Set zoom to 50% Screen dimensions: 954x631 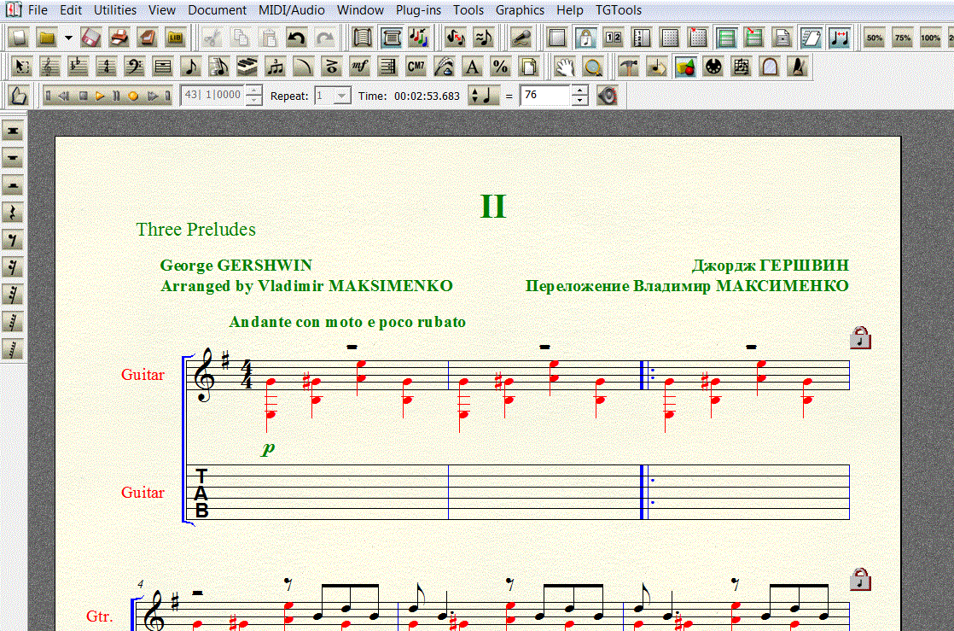point(875,38)
